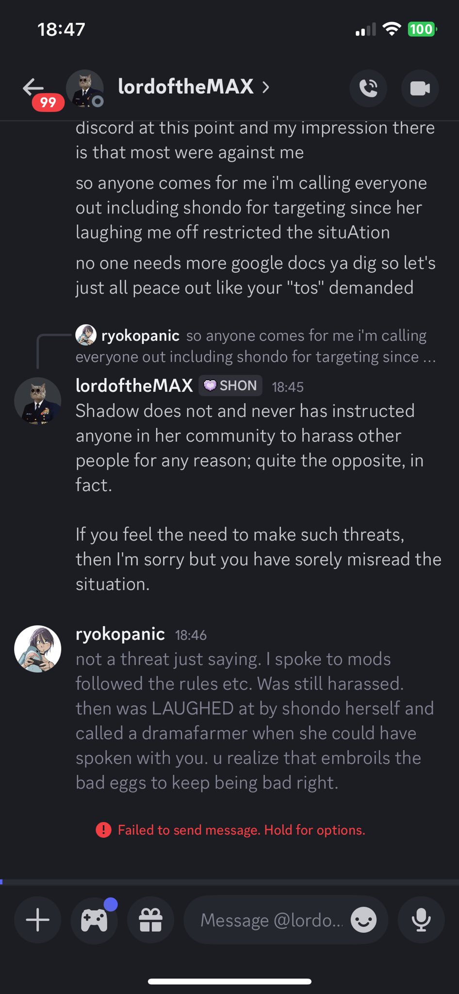Open the emoji picker
The height and width of the screenshot is (994, 459).
pyautogui.click(x=363, y=920)
